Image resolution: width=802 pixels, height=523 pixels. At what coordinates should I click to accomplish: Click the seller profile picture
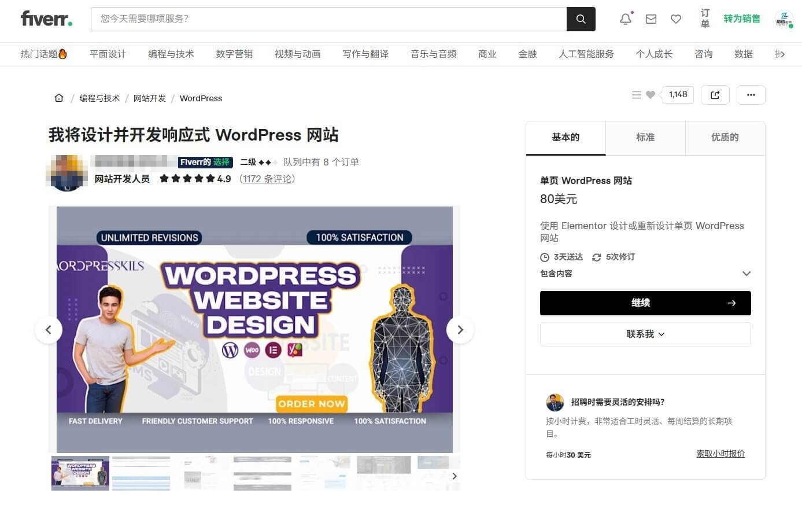[66, 172]
